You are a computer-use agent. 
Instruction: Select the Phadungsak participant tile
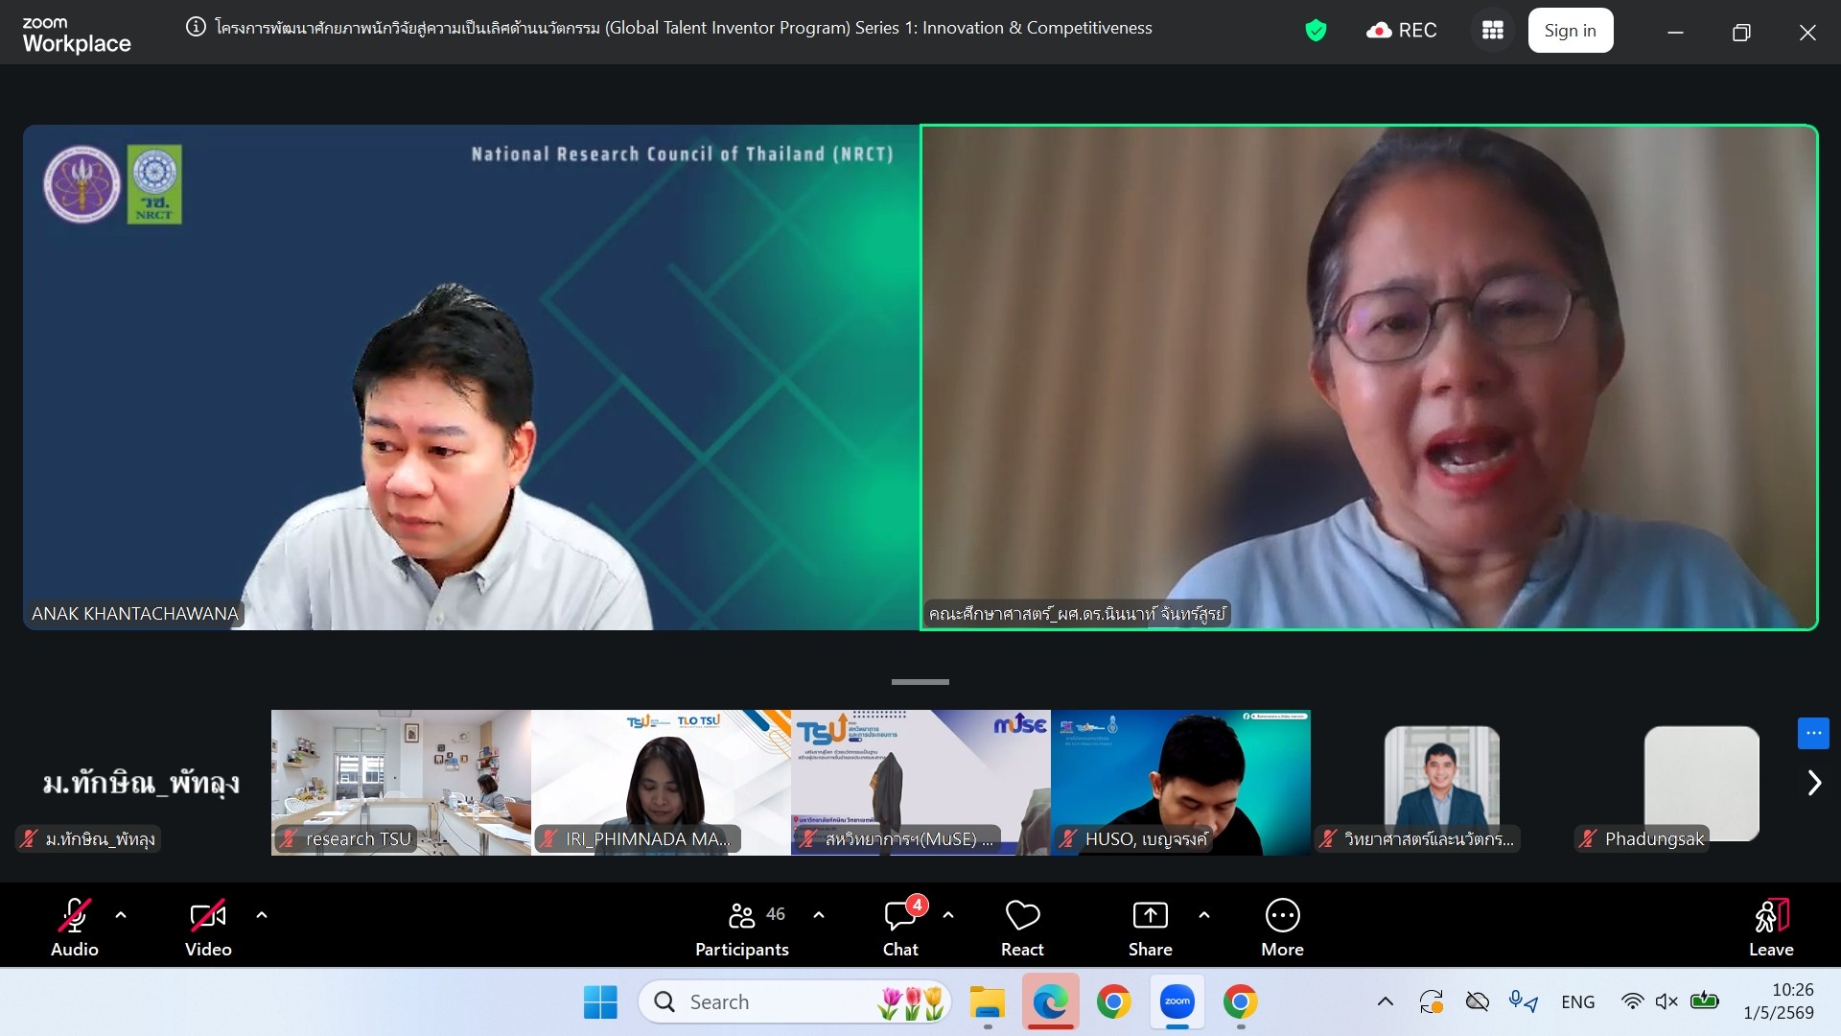(1701, 782)
